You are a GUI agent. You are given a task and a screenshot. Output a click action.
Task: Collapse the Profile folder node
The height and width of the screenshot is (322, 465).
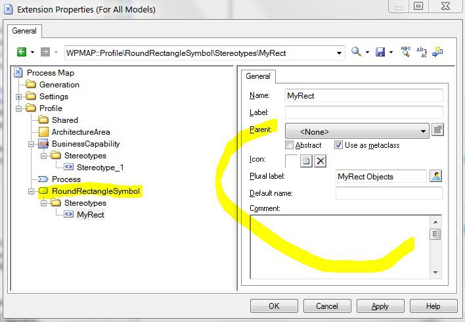tap(18, 108)
